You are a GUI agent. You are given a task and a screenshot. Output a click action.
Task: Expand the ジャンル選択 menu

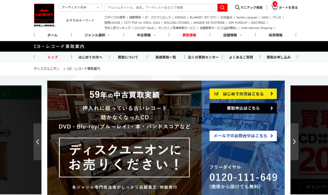(x=97, y=35)
